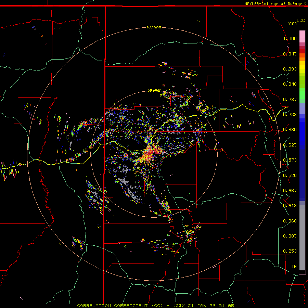The height and width of the screenshot is (308, 308).
Task: Click the 0.947 scale value
Action: tap(290, 54)
